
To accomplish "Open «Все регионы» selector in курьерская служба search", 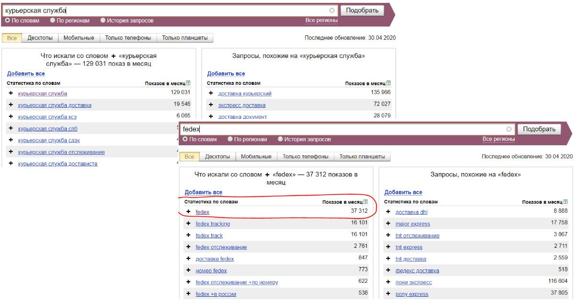I will point(322,21).
